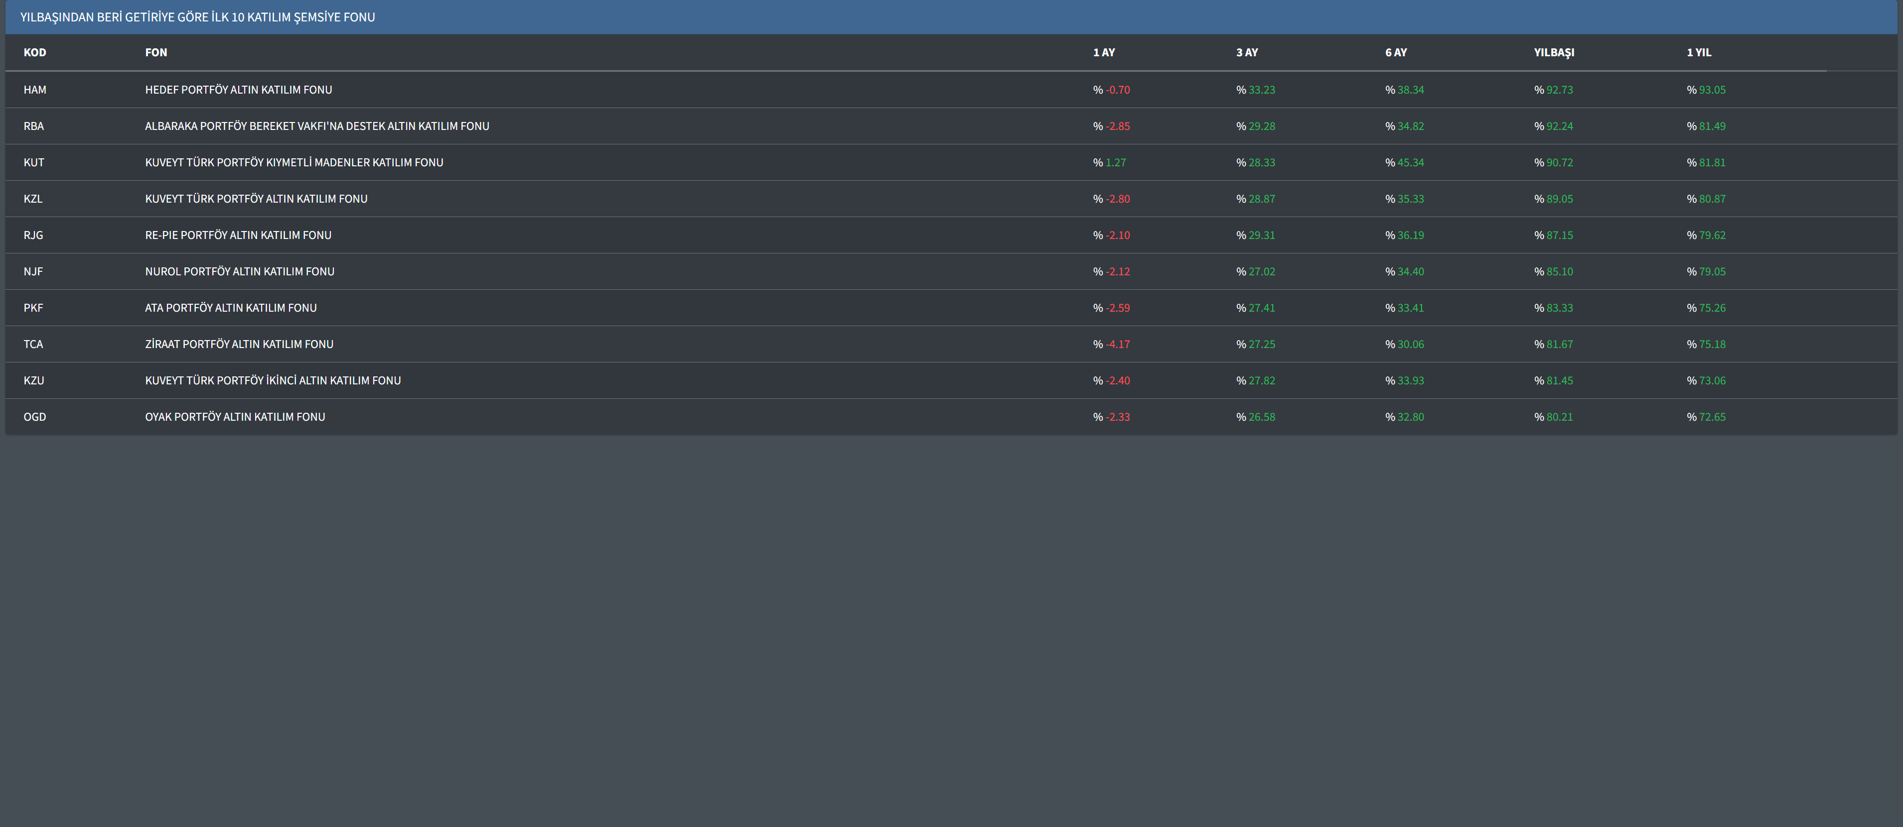Viewport: 1903px width, 827px height.
Task: Open Kuveyt Türk Portföy Kıymetli Madenler fund
Action: tap(294, 162)
